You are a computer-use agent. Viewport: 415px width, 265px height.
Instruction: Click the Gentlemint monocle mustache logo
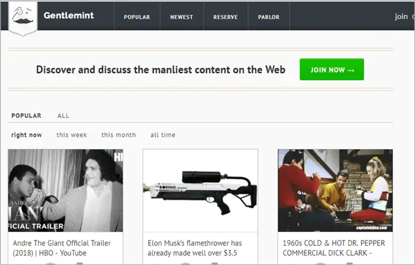(23, 19)
